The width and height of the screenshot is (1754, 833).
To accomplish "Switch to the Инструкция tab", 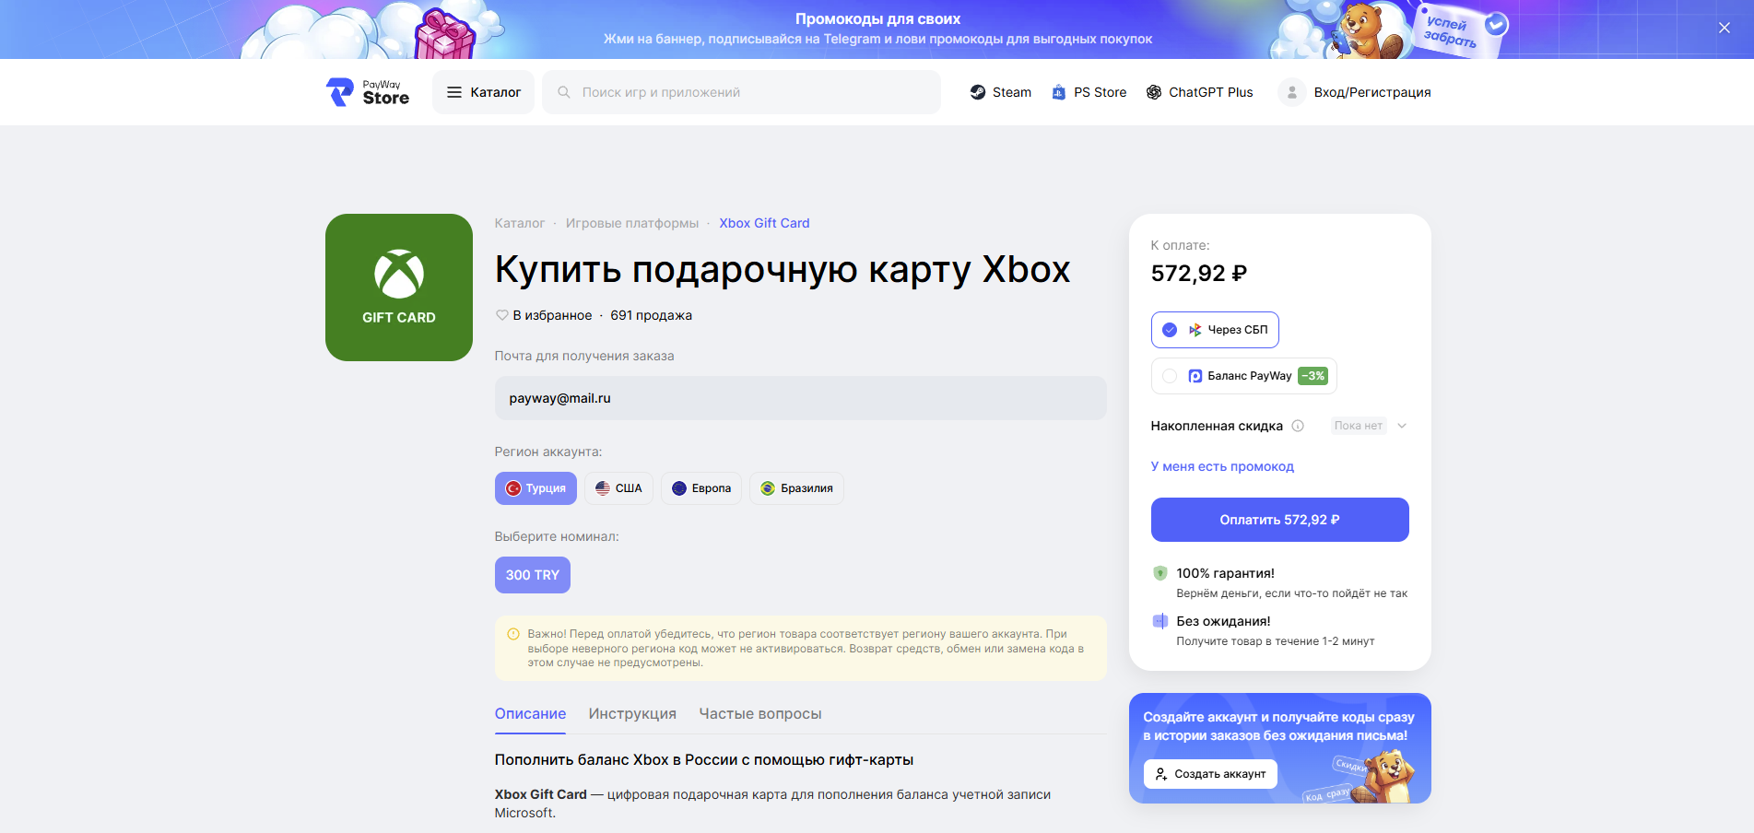I will pyautogui.click(x=632, y=714).
